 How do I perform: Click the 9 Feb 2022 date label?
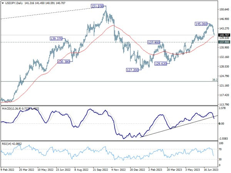point(8,170)
